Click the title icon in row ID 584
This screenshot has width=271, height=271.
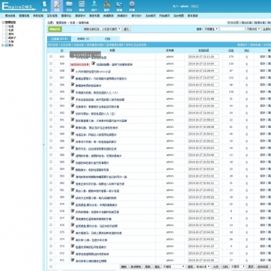[x=73, y=169]
